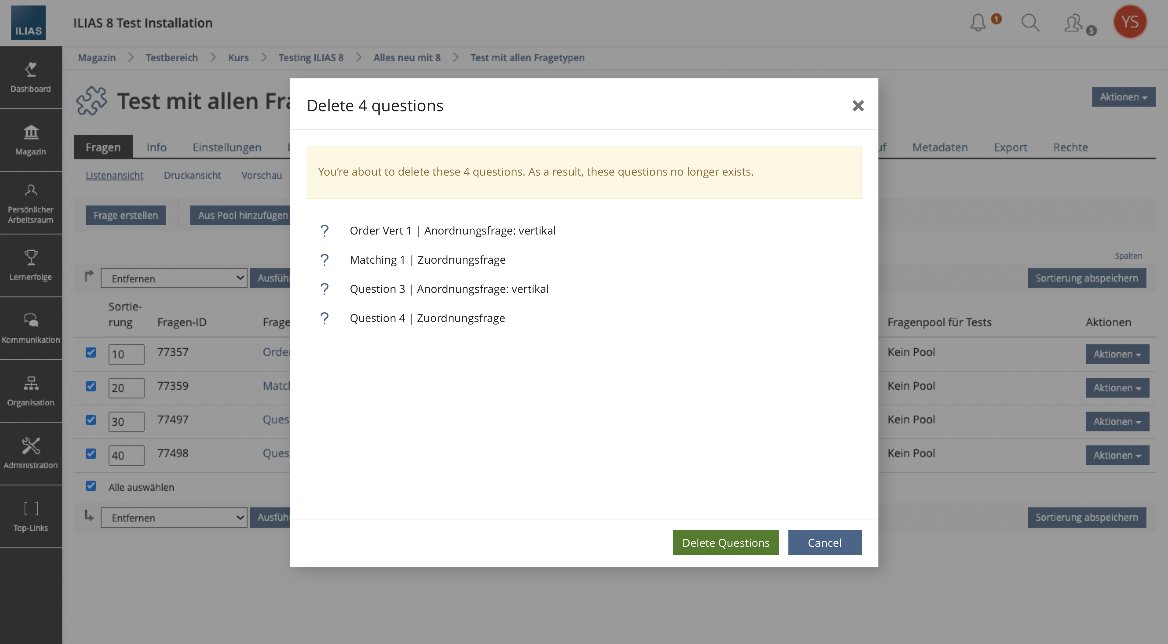Click the YS user avatar
The image size is (1168, 644).
click(x=1129, y=22)
